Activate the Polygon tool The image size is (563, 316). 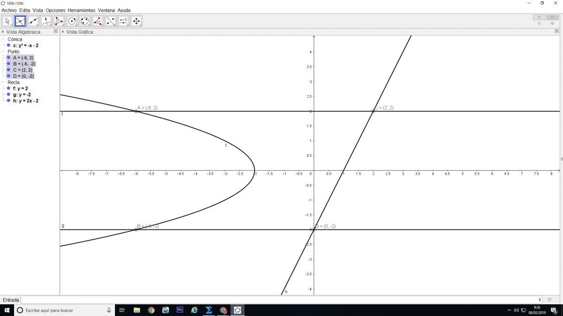point(59,21)
